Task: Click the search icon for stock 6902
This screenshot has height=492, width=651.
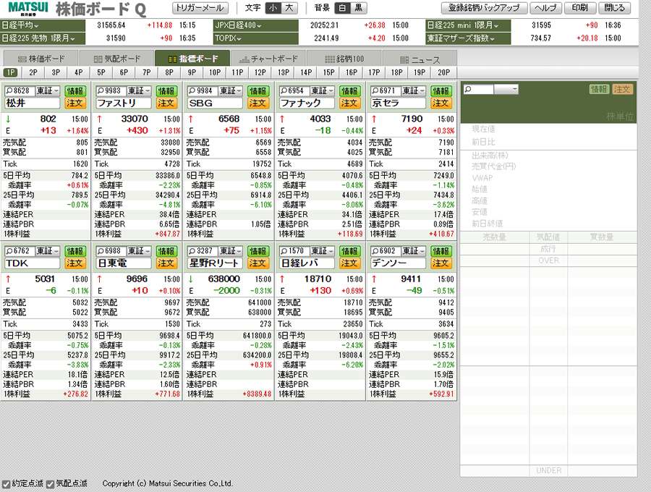Action: [x=375, y=251]
